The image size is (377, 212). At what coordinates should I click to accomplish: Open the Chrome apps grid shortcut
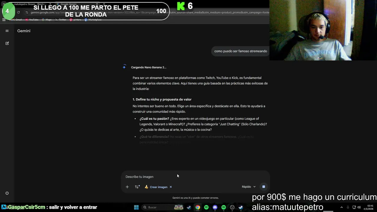(4, 20)
